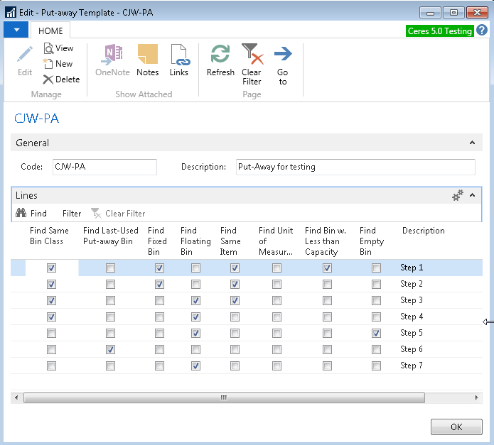Click the Find binoculars in Lines
The height and width of the screenshot is (445, 494).
click(22, 213)
